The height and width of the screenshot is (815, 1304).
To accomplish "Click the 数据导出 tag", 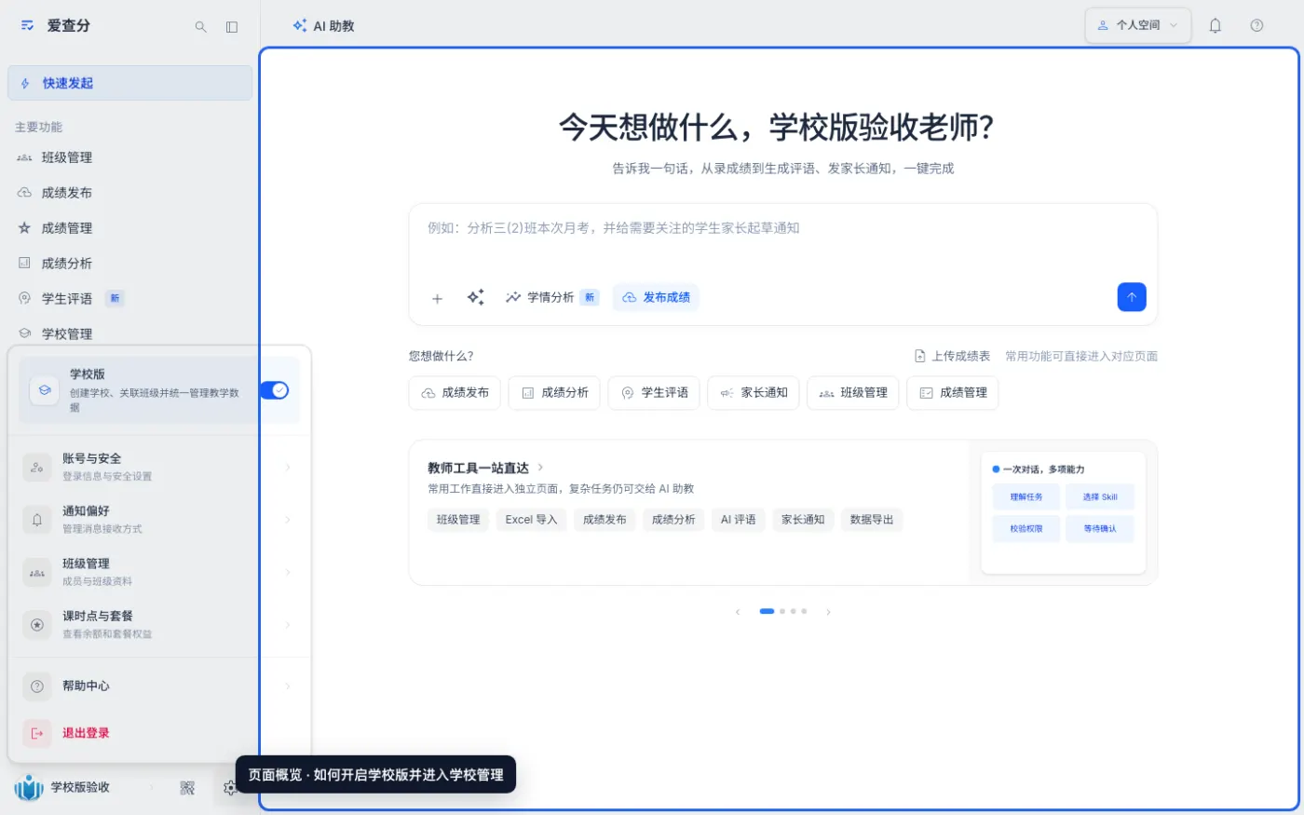I will coord(872,520).
